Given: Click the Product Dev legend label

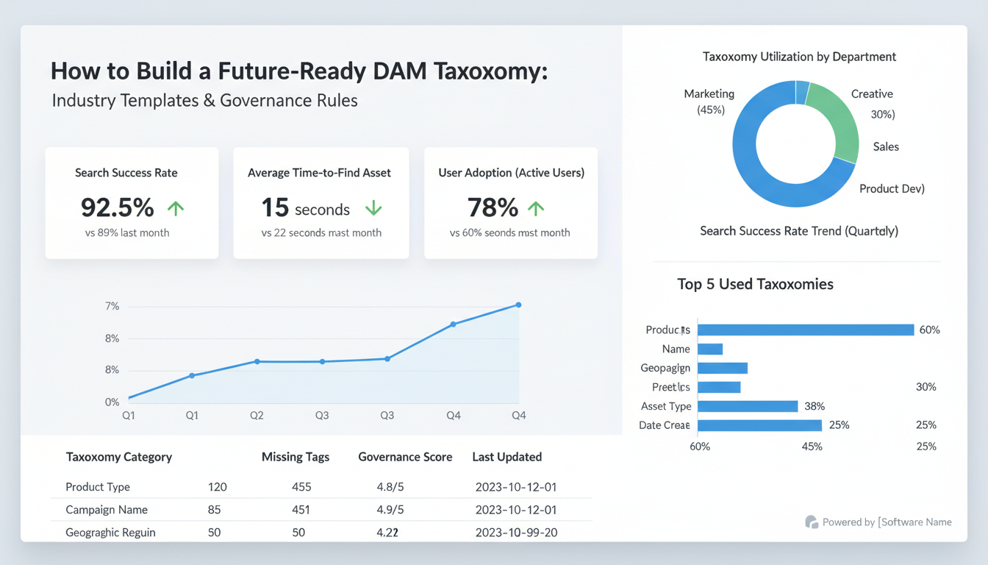Looking at the screenshot, I should pos(892,188).
